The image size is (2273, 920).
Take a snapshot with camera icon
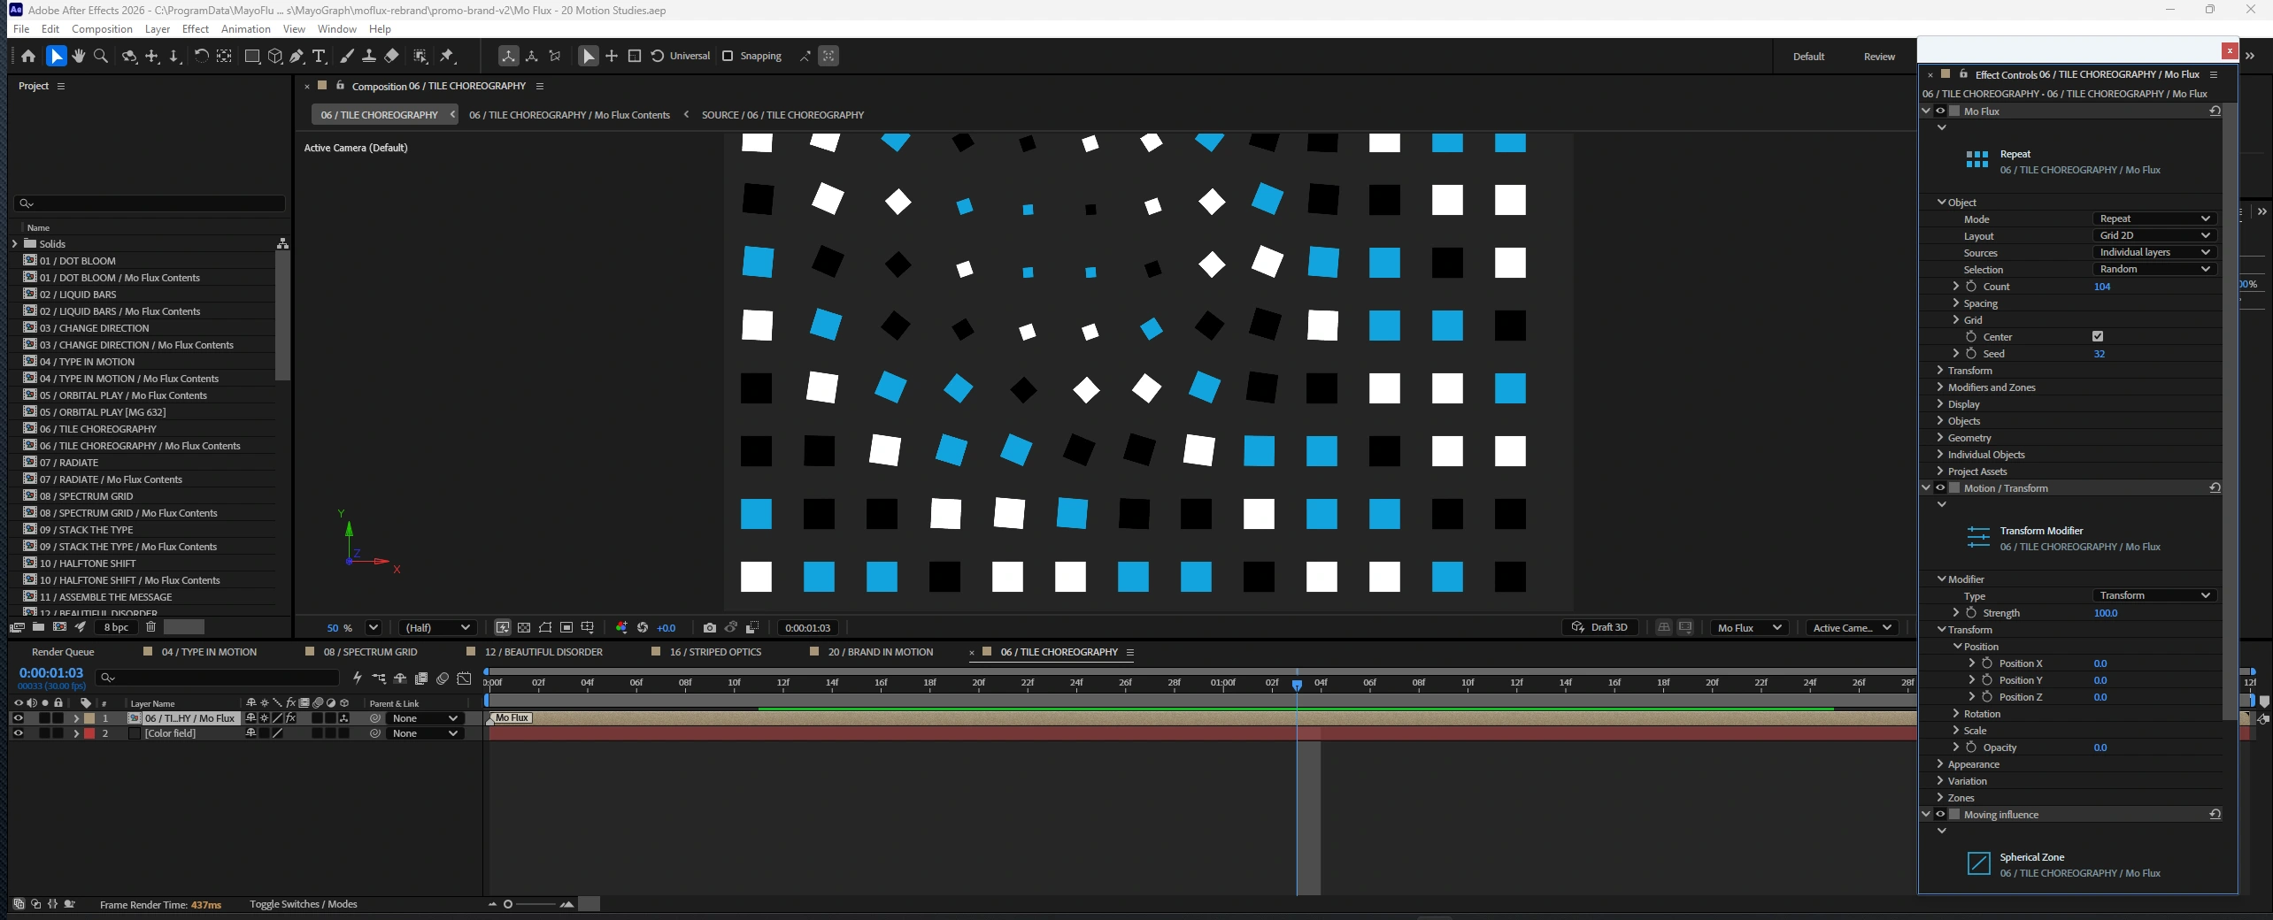coord(709,627)
